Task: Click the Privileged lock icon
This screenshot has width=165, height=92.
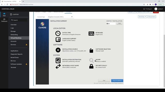Action: (144, 9)
